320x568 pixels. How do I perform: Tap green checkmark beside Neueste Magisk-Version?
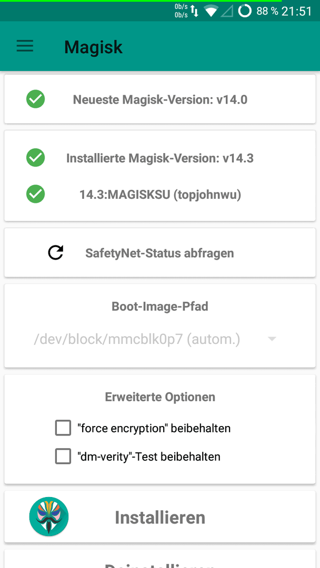35,99
